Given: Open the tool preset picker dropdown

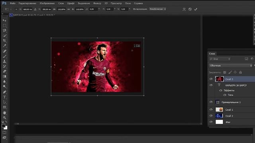Looking at the screenshot, I should click(8, 9).
